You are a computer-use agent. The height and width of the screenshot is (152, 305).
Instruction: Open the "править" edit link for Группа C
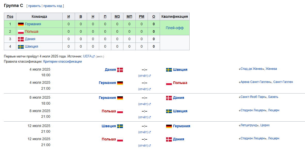pyautogui.click(x=35, y=6)
